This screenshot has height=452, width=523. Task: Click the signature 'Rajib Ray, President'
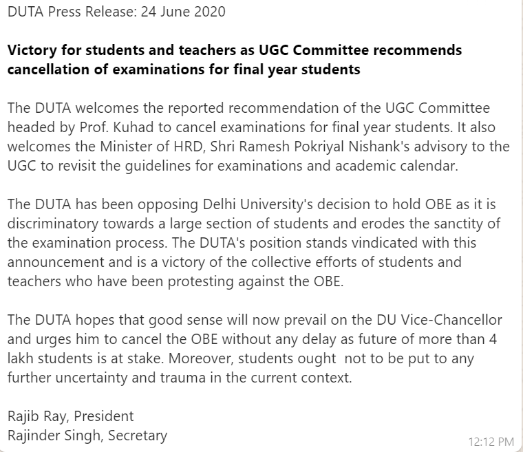pyautogui.click(x=70, y=416)
